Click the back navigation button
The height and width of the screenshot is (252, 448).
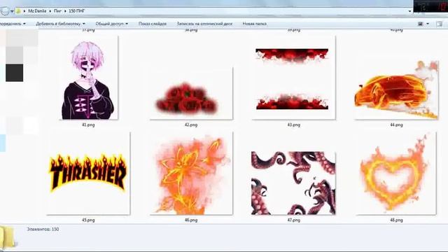point(5,11)
